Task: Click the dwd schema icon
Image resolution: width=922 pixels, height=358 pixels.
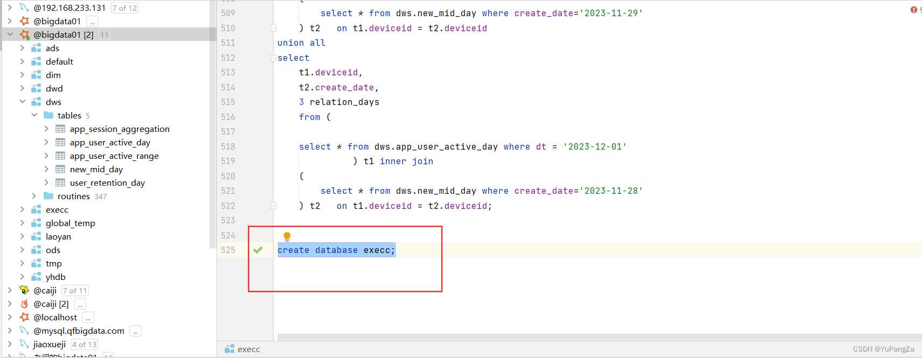Action: 36,88
